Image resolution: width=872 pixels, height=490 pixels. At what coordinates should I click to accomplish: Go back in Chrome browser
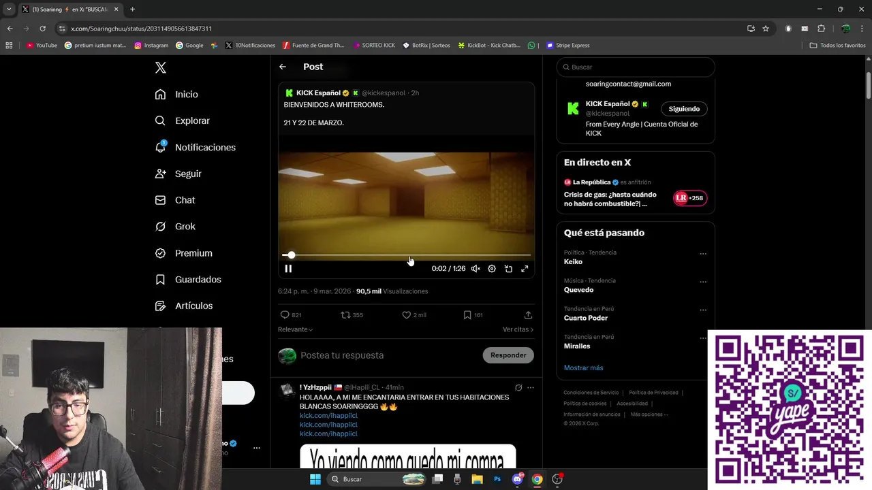point(10,29)
